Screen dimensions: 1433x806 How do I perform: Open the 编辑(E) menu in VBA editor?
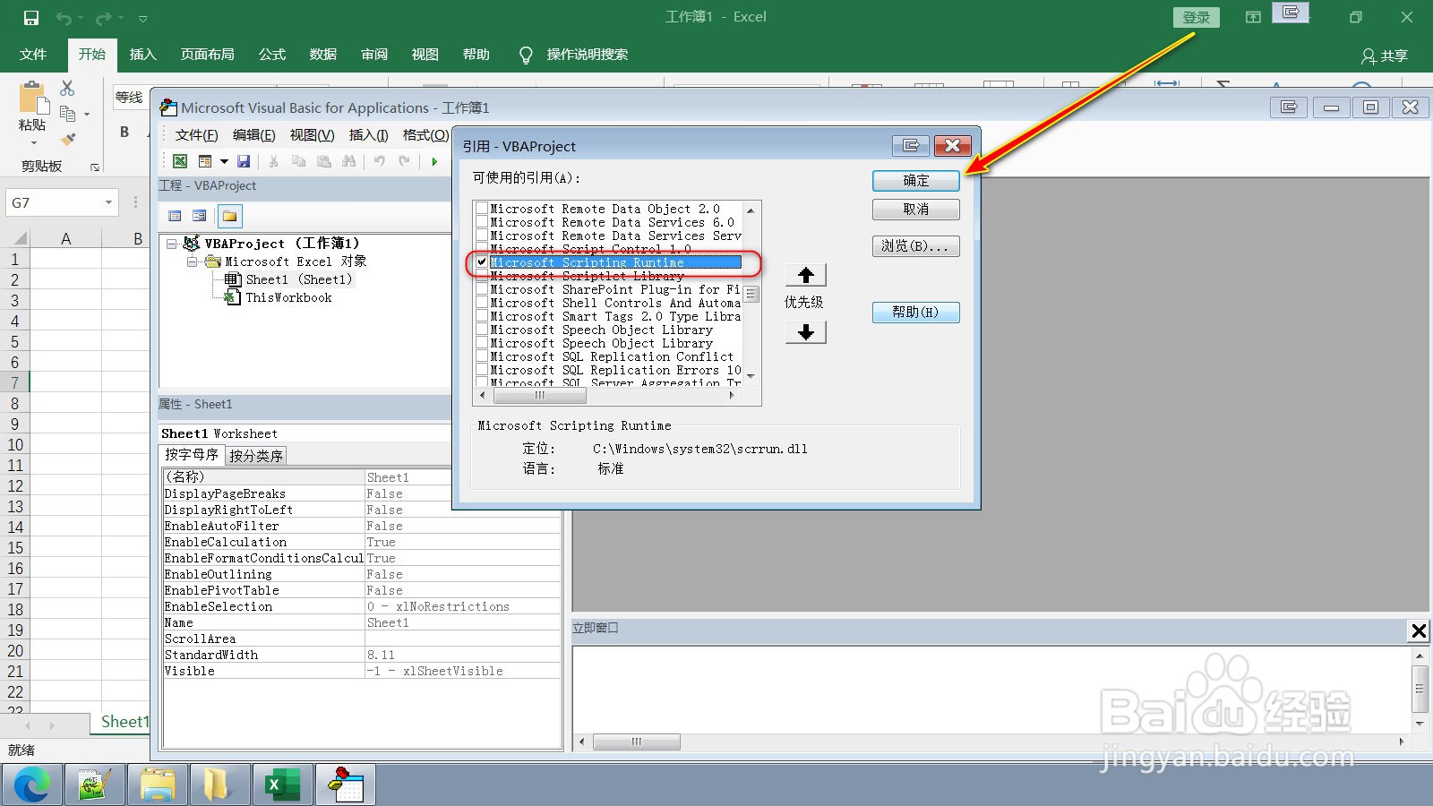(253, 134)
